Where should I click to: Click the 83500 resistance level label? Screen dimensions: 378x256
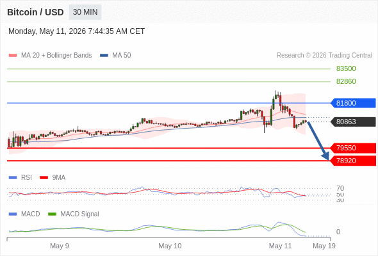(346, 68)
